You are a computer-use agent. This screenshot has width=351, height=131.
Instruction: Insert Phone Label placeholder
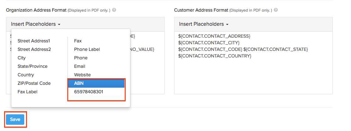[87, 49]
